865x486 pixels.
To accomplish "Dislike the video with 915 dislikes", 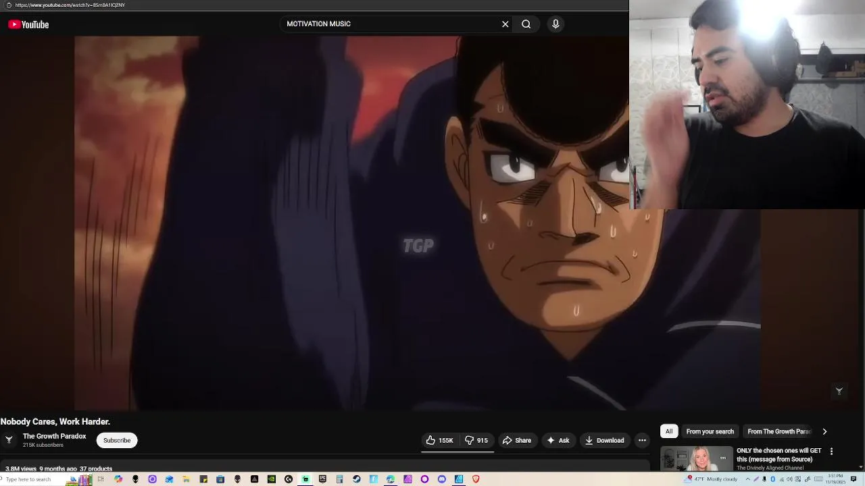I will 476,440.
